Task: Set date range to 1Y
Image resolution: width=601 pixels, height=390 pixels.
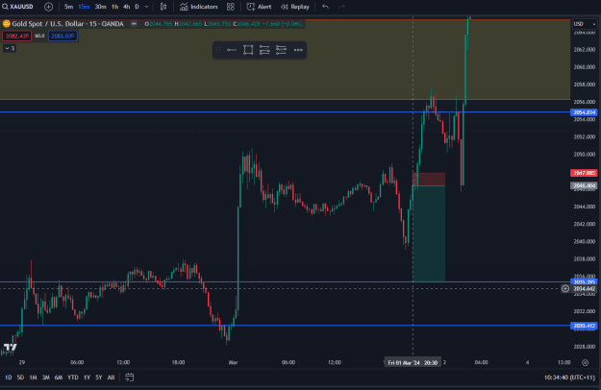Action: 87,378
